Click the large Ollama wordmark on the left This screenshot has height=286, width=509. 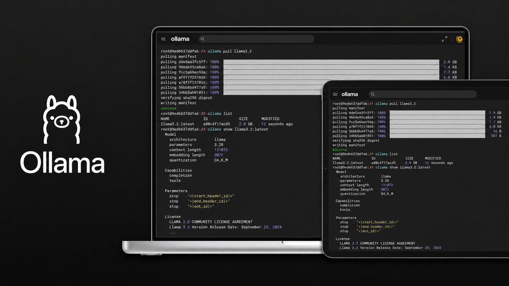click(62, 162)
